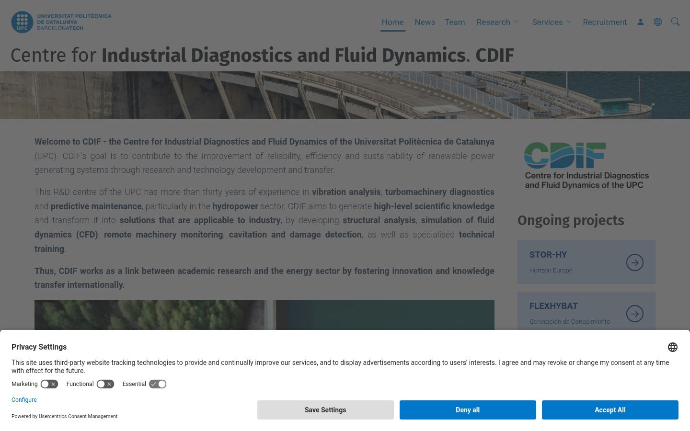
Task: Click the CDIF centre logo image
Action: (586, 166)
